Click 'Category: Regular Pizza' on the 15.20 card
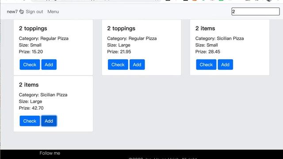The image size is (283, 159). point(44,38)
